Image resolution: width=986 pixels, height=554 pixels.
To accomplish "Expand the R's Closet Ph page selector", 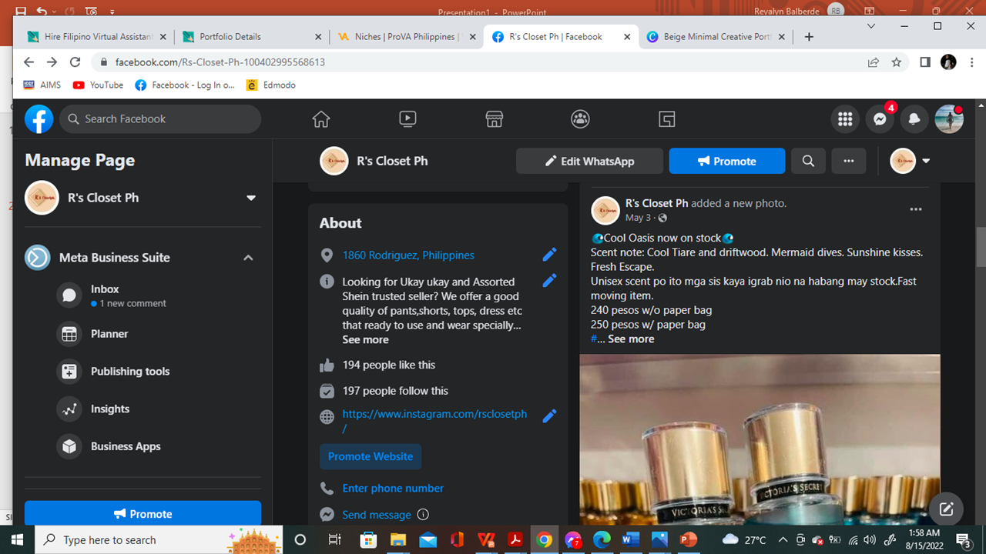I will (250, 198).
